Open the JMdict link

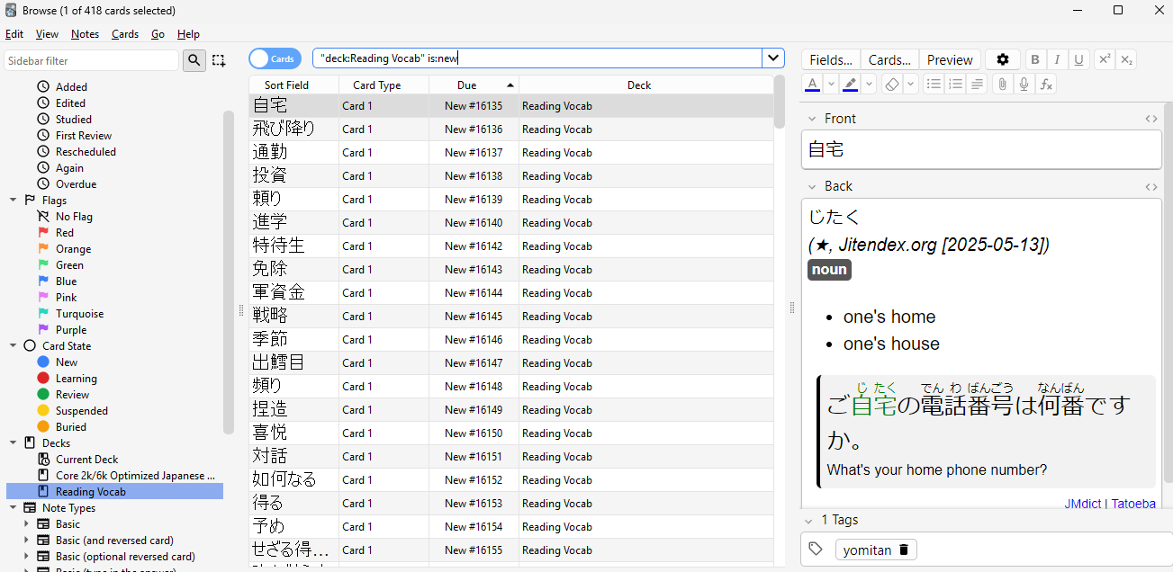pos(1083,504)
